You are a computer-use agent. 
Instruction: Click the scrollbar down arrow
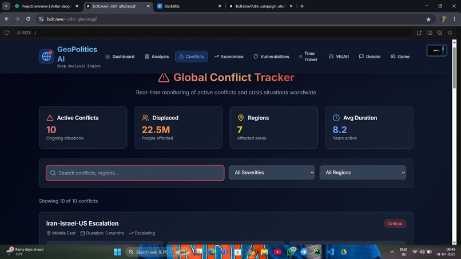pos(454,242)
